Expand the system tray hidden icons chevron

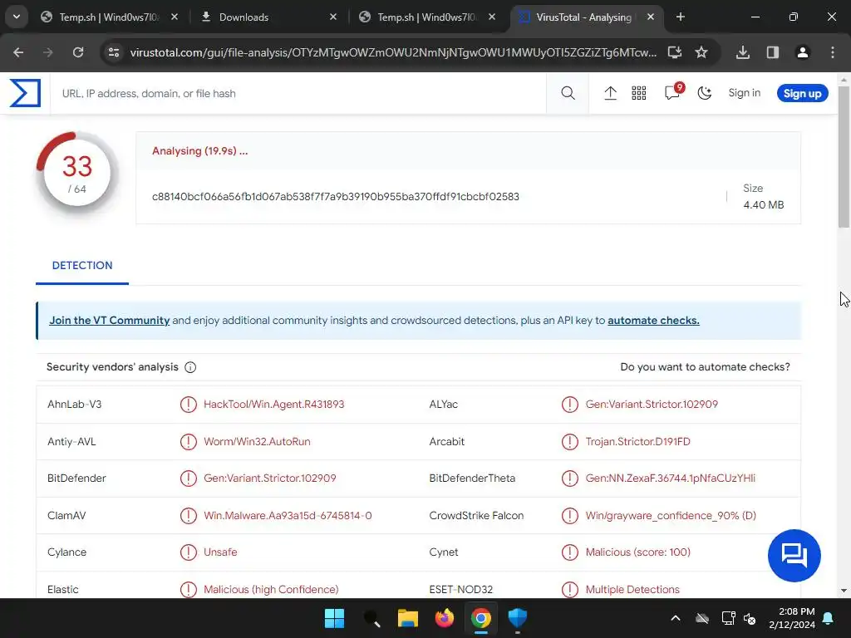[x=675, y=618]
